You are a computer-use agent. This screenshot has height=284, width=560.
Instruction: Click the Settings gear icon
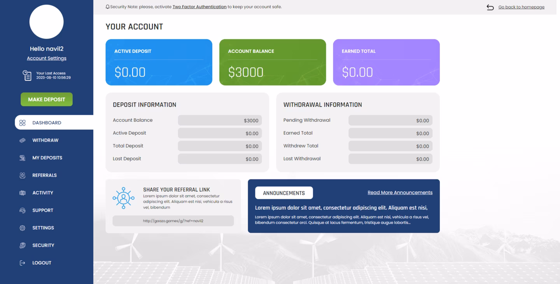[23, 228]
